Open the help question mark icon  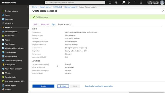135,3
